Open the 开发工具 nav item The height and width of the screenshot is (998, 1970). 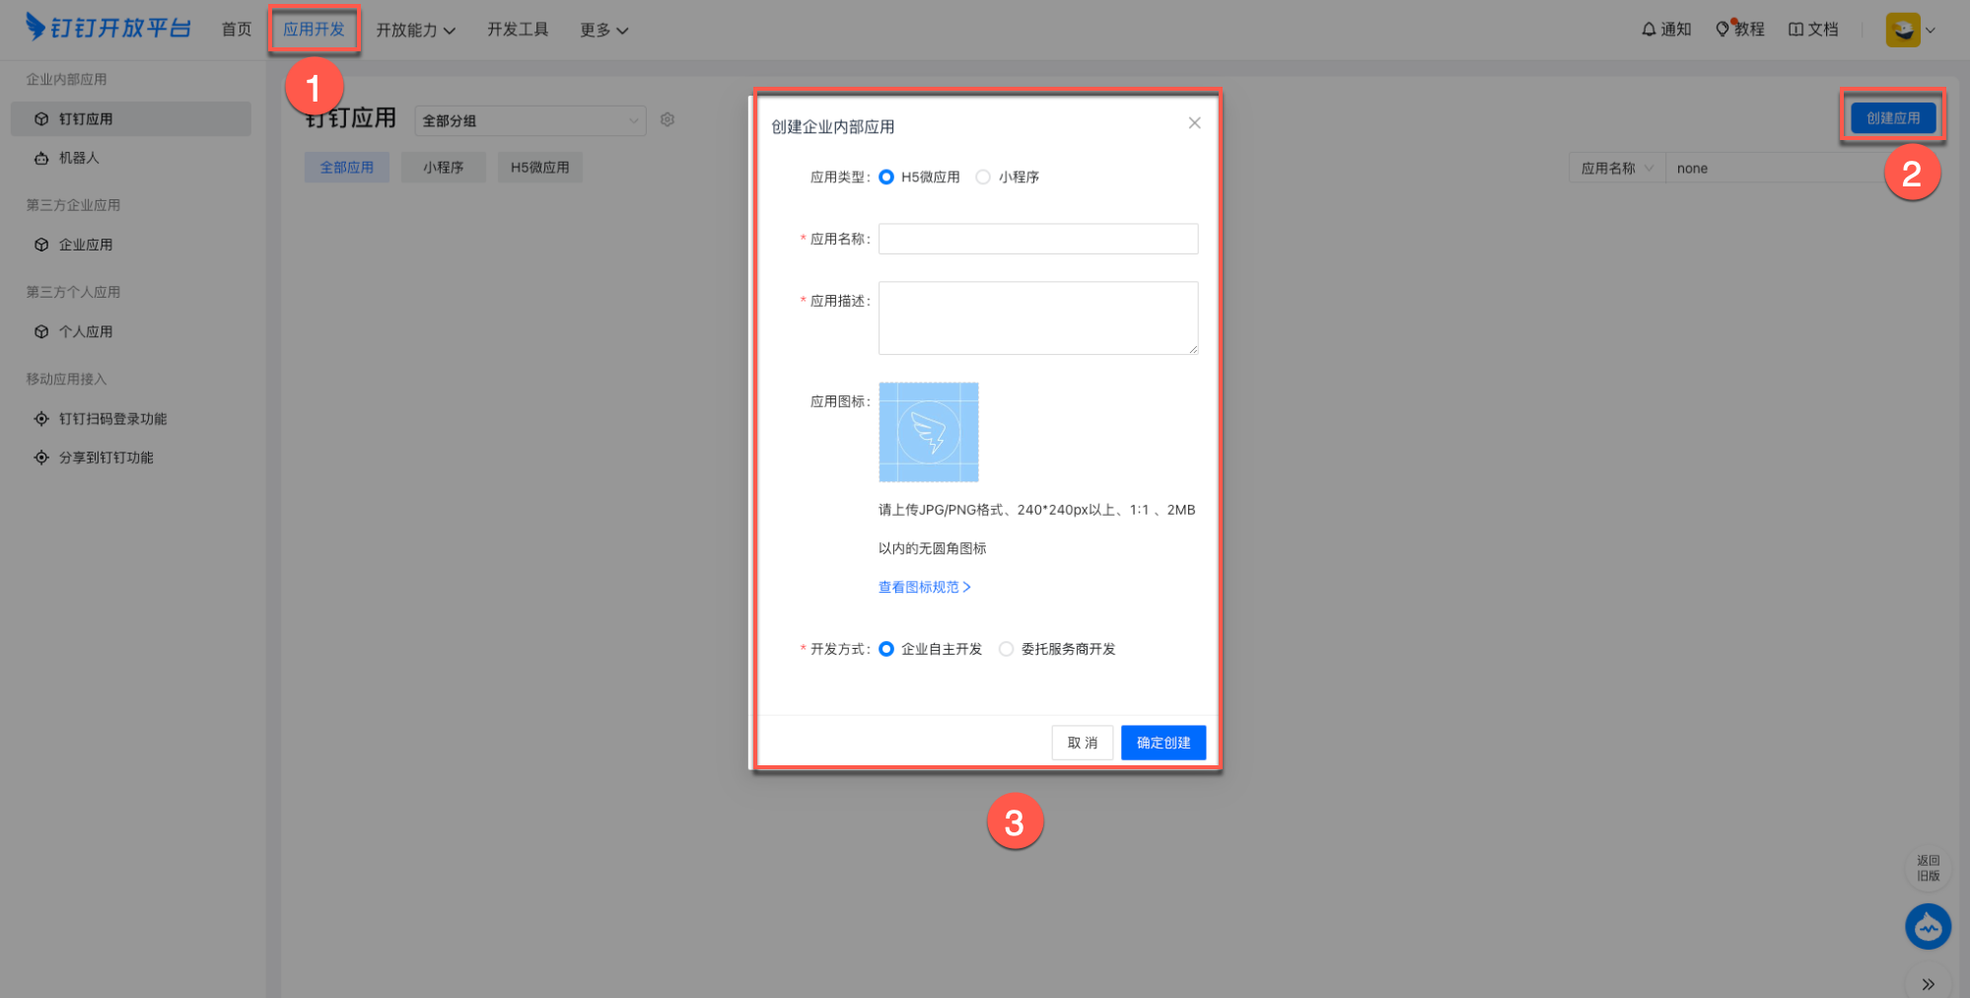(x=518, y=30)
